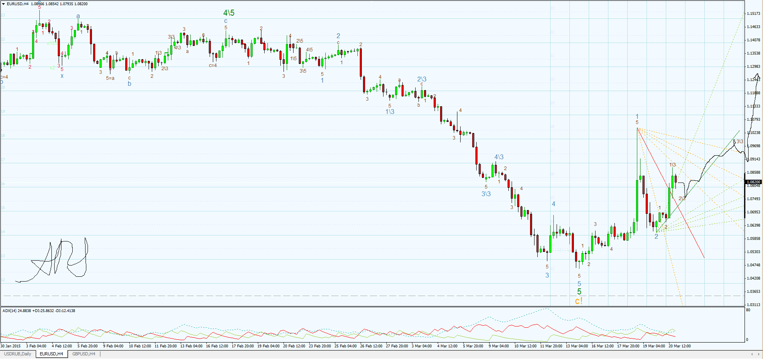Click the 13 Mar 04:00 time label
Image resolution: width=763 pixels, height=359 pixels.
577,346
